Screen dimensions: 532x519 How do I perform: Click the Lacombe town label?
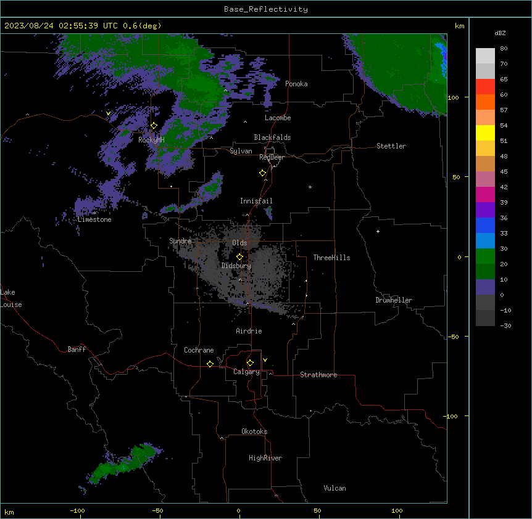[278, 118]
